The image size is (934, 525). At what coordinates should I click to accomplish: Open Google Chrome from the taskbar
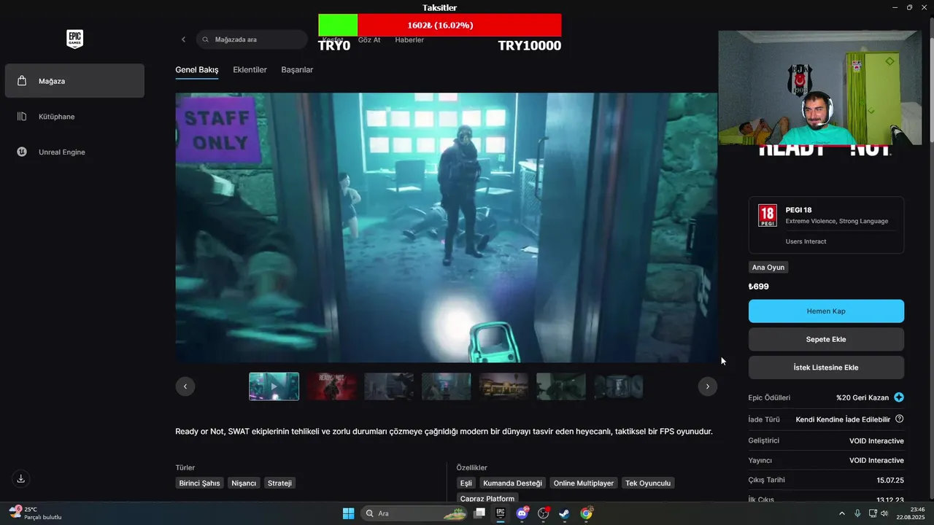click(586, 513)
